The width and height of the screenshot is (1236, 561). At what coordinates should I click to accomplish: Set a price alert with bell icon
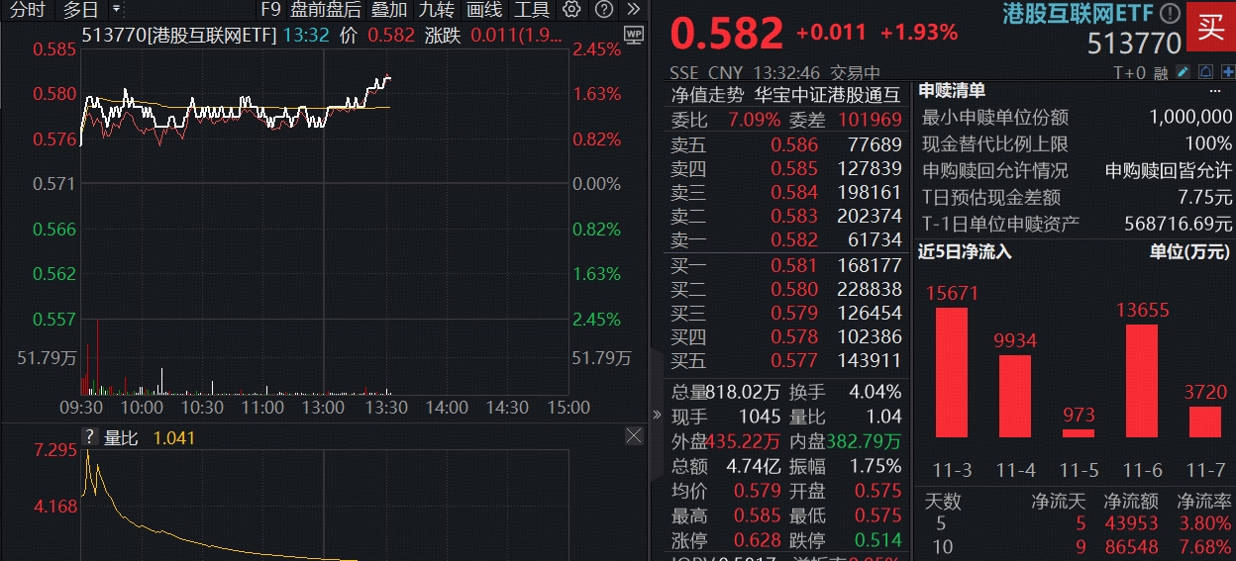point(1206,72)
